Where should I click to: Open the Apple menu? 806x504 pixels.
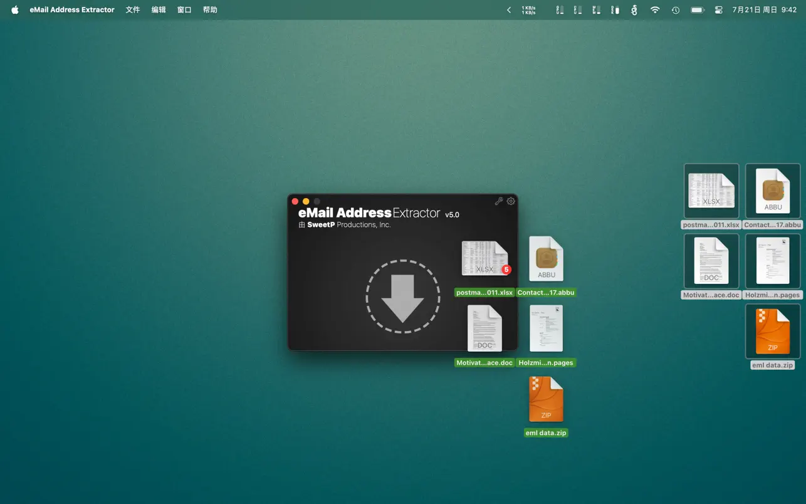pos(15,10)
